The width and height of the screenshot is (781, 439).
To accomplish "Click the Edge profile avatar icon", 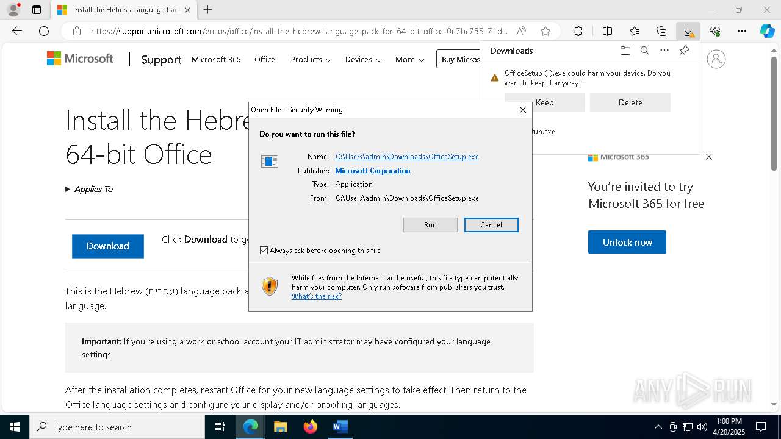I will (13, 10).
